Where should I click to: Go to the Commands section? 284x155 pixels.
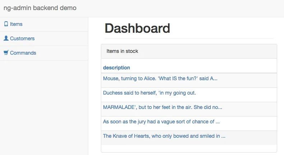(x=23, y=53)
